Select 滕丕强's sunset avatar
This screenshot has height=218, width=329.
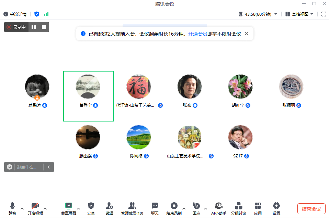pyautogui.click(x=88, y=137)
